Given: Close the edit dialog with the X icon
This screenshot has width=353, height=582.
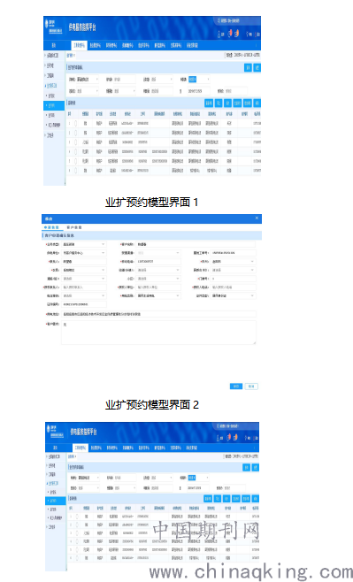Looking at the screenshot, I should tap(257, 218).
